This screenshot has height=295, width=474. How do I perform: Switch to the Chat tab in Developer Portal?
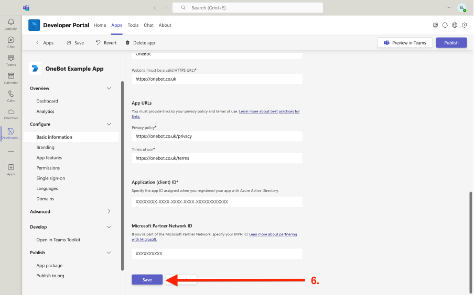pos(148,25)
